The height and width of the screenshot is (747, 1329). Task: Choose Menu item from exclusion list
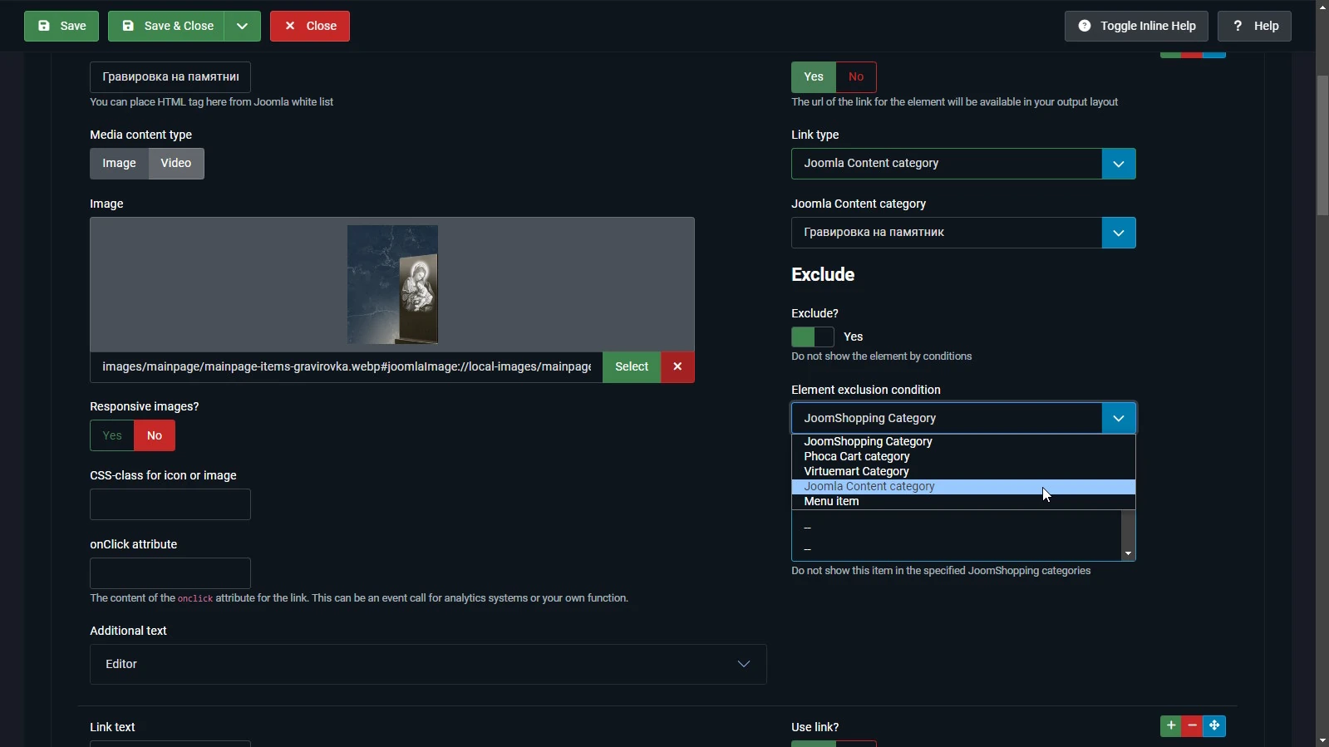pyautogui.click(x=831, y=502)
